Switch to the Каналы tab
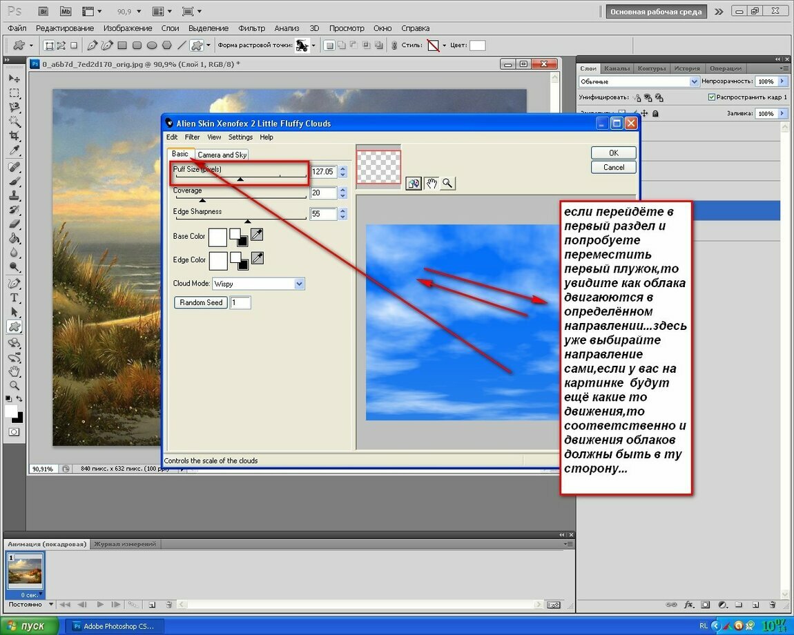794x635 pixels. pos(617,68)
